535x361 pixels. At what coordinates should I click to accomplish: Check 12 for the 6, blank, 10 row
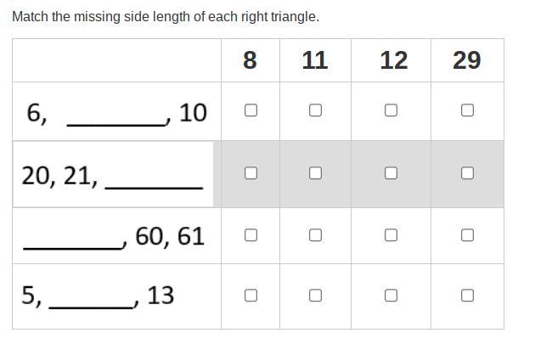pos(391,110)
